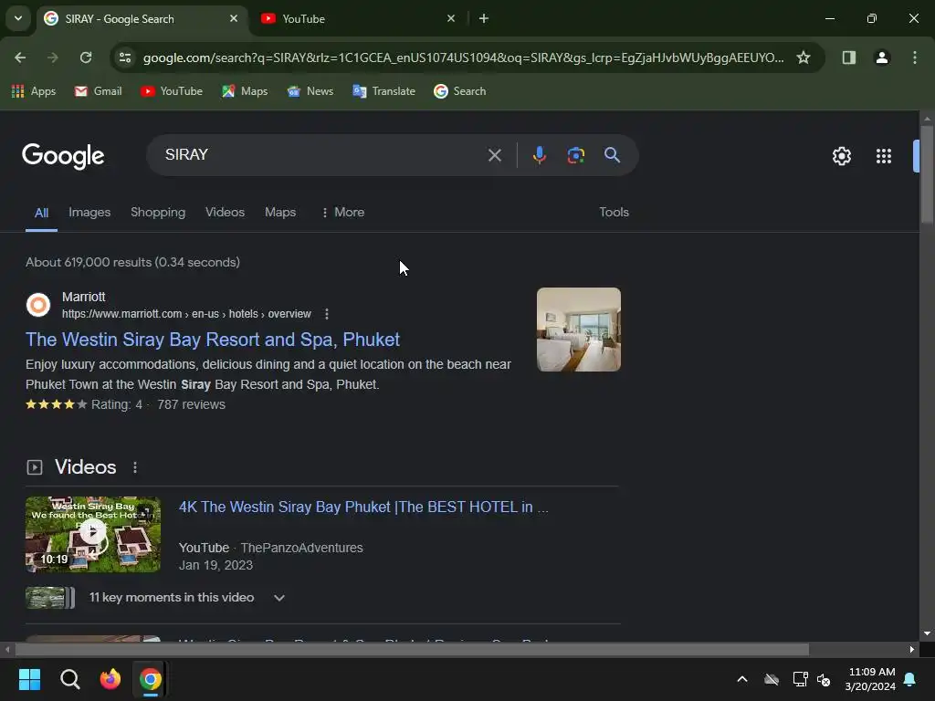Switch to Images results tab
Viewport: 935px width, 701px height.
(x=89, y=212)
